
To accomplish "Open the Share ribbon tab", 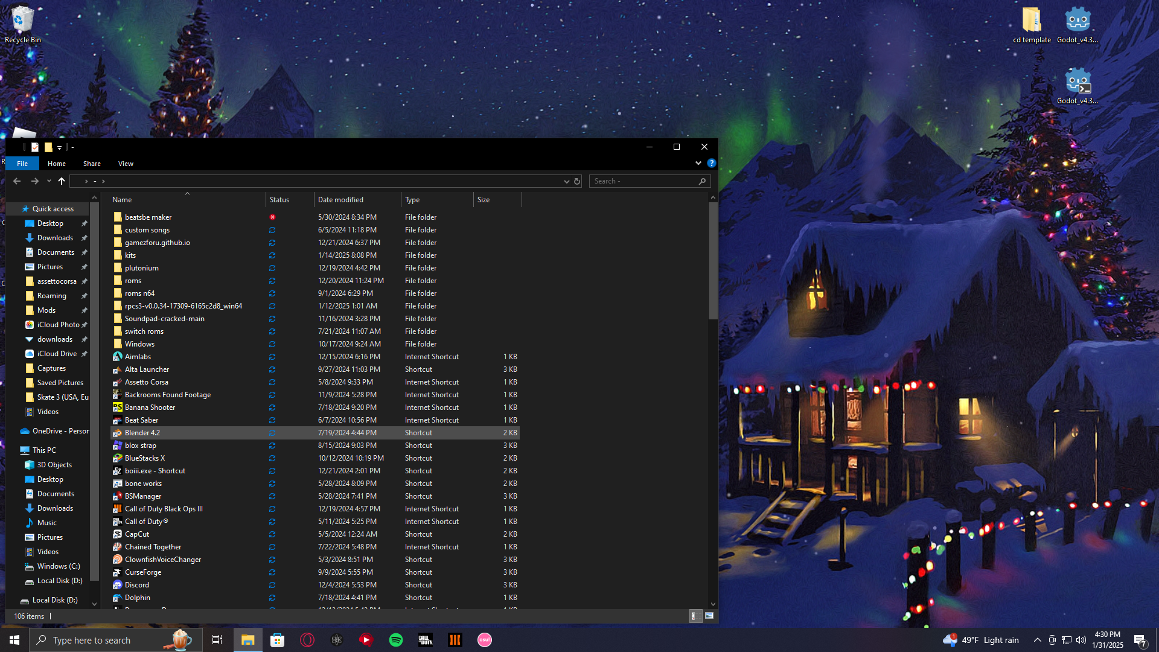I will pyautogui.click(x=92, y=164).
